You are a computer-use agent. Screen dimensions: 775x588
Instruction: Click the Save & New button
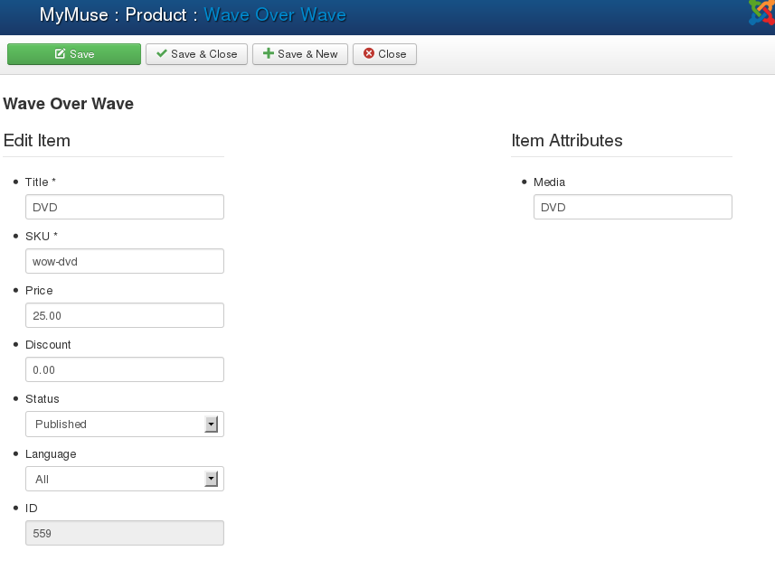pos(300,54)
